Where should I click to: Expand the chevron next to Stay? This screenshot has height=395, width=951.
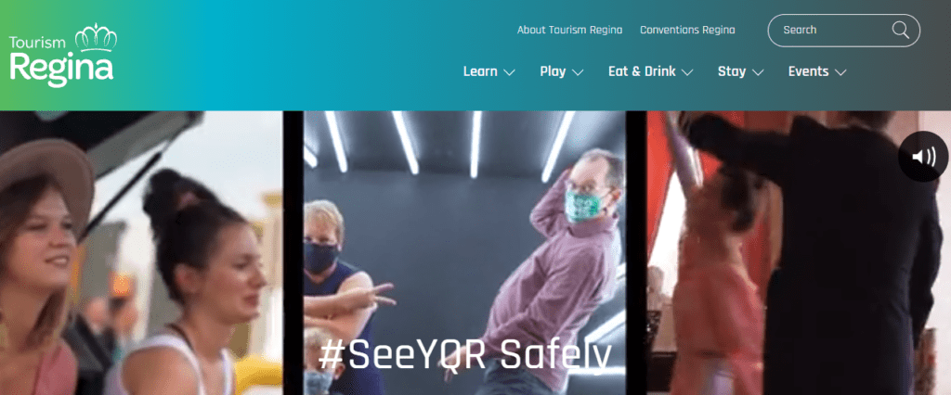[x=758, y=72]
